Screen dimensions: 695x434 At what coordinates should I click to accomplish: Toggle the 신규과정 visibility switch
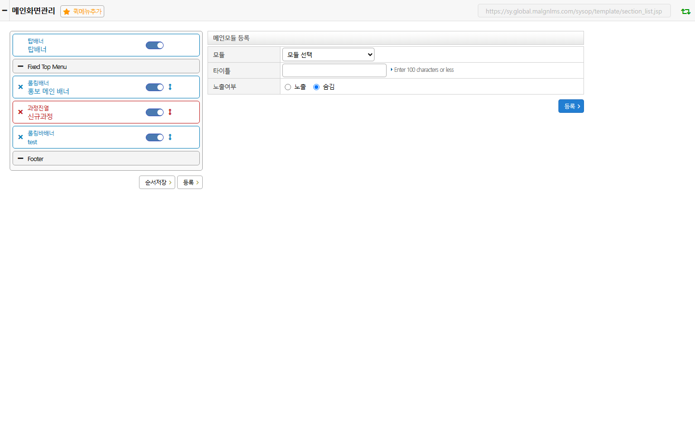point(154,112)
